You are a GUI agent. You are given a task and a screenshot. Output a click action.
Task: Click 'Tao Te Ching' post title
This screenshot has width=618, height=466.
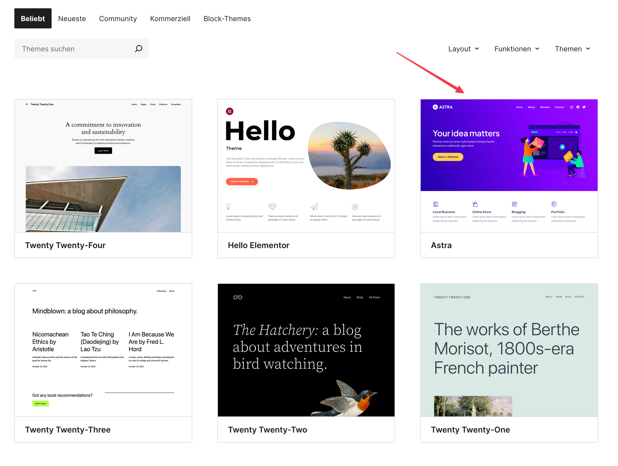coord(99,342)
